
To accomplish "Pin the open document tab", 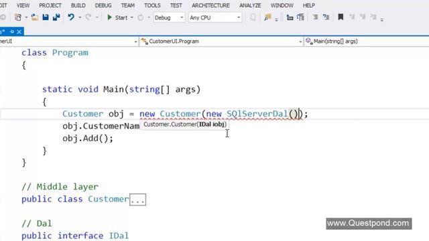I will click(12, 31).
